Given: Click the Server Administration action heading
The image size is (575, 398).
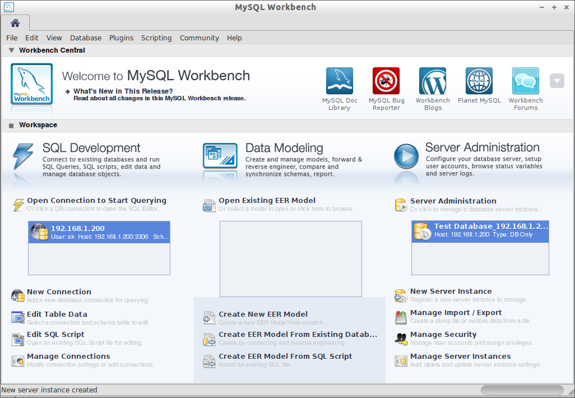Looking at the screenshot, I should [453, 201].
